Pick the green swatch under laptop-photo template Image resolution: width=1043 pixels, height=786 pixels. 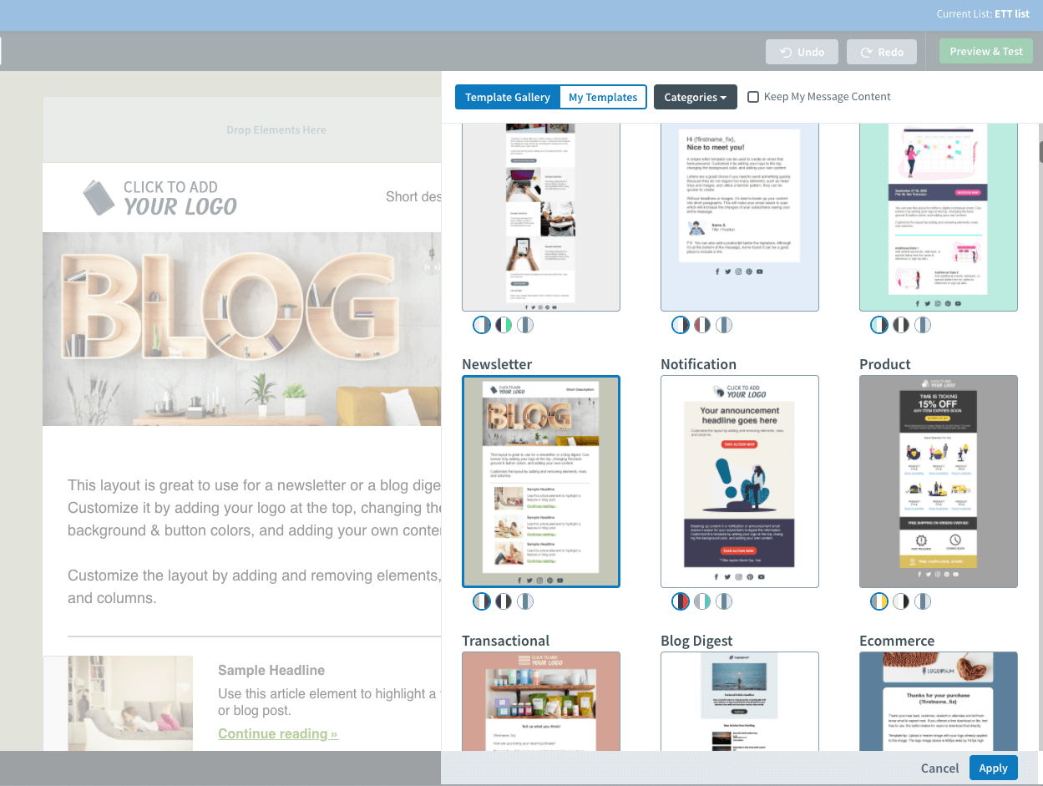tap(504, 325)
